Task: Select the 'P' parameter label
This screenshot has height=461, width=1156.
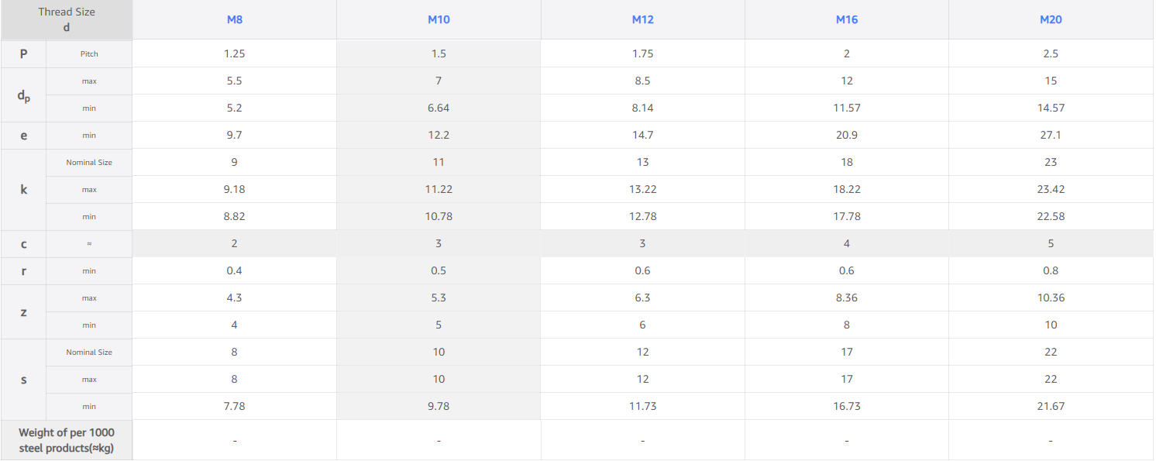Action: click(23, 53)
